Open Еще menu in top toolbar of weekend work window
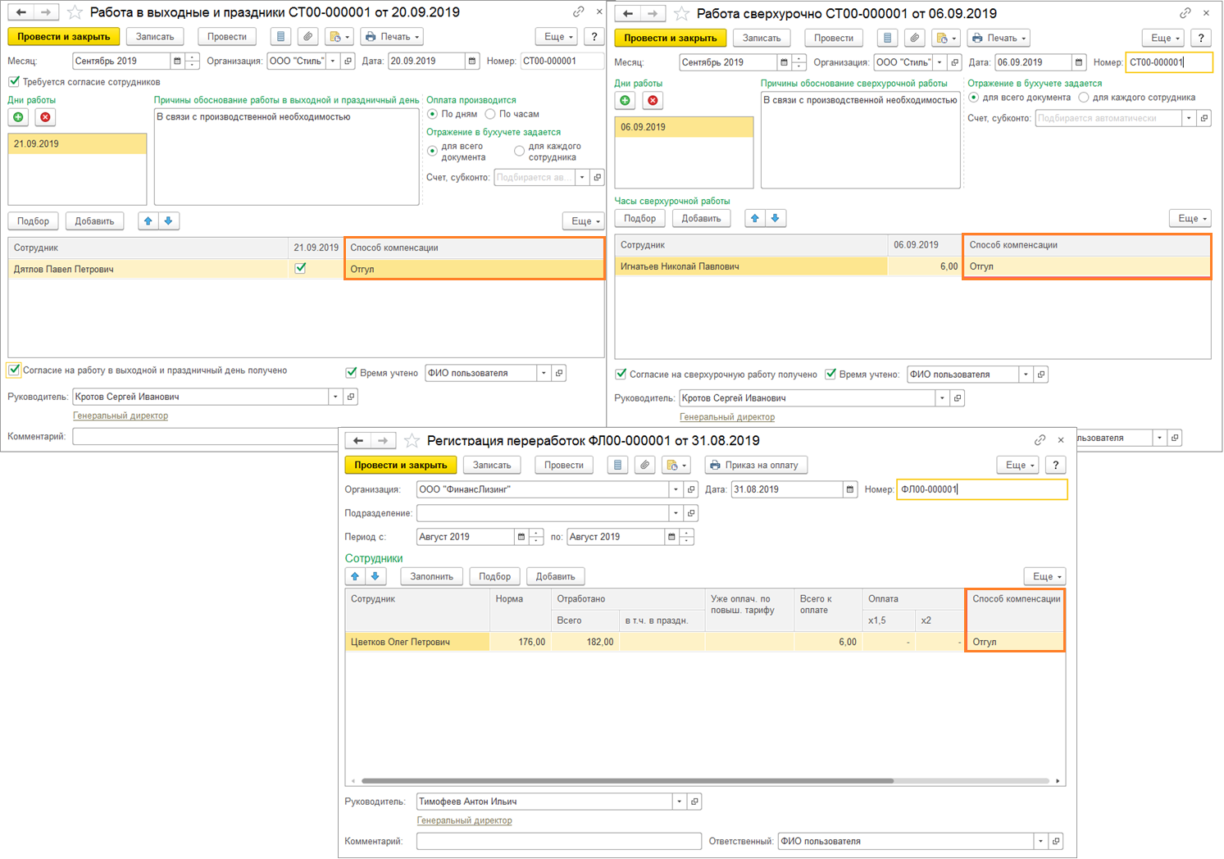 557,37
